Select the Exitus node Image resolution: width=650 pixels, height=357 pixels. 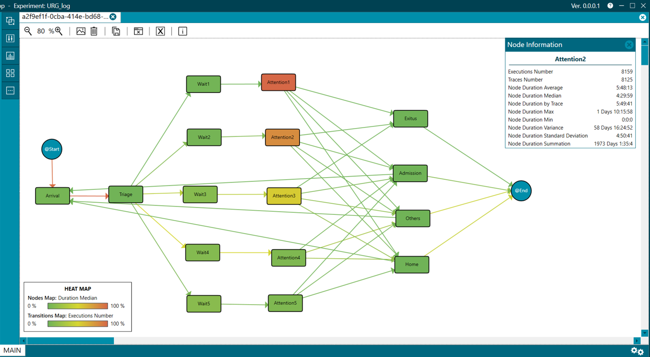tap(411, 119)
